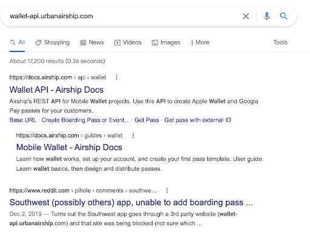This screenshot has height=236, width=310.
Task: Switch to the Images tab
Action: pyautogui.click(x=166, y=42)
